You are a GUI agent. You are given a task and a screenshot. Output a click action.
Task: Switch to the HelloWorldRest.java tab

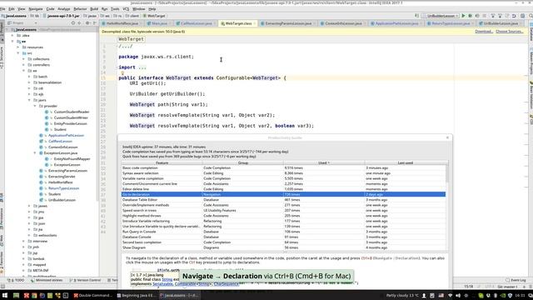[122, 23]
